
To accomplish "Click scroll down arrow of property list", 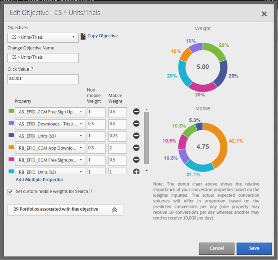I will (147, 171).
